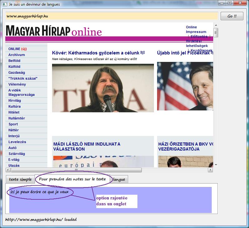Go to the Belföld section
Image resolution: width=249 pixels, height=228 pixels.
pyautogui.click(x=14, y=61)
